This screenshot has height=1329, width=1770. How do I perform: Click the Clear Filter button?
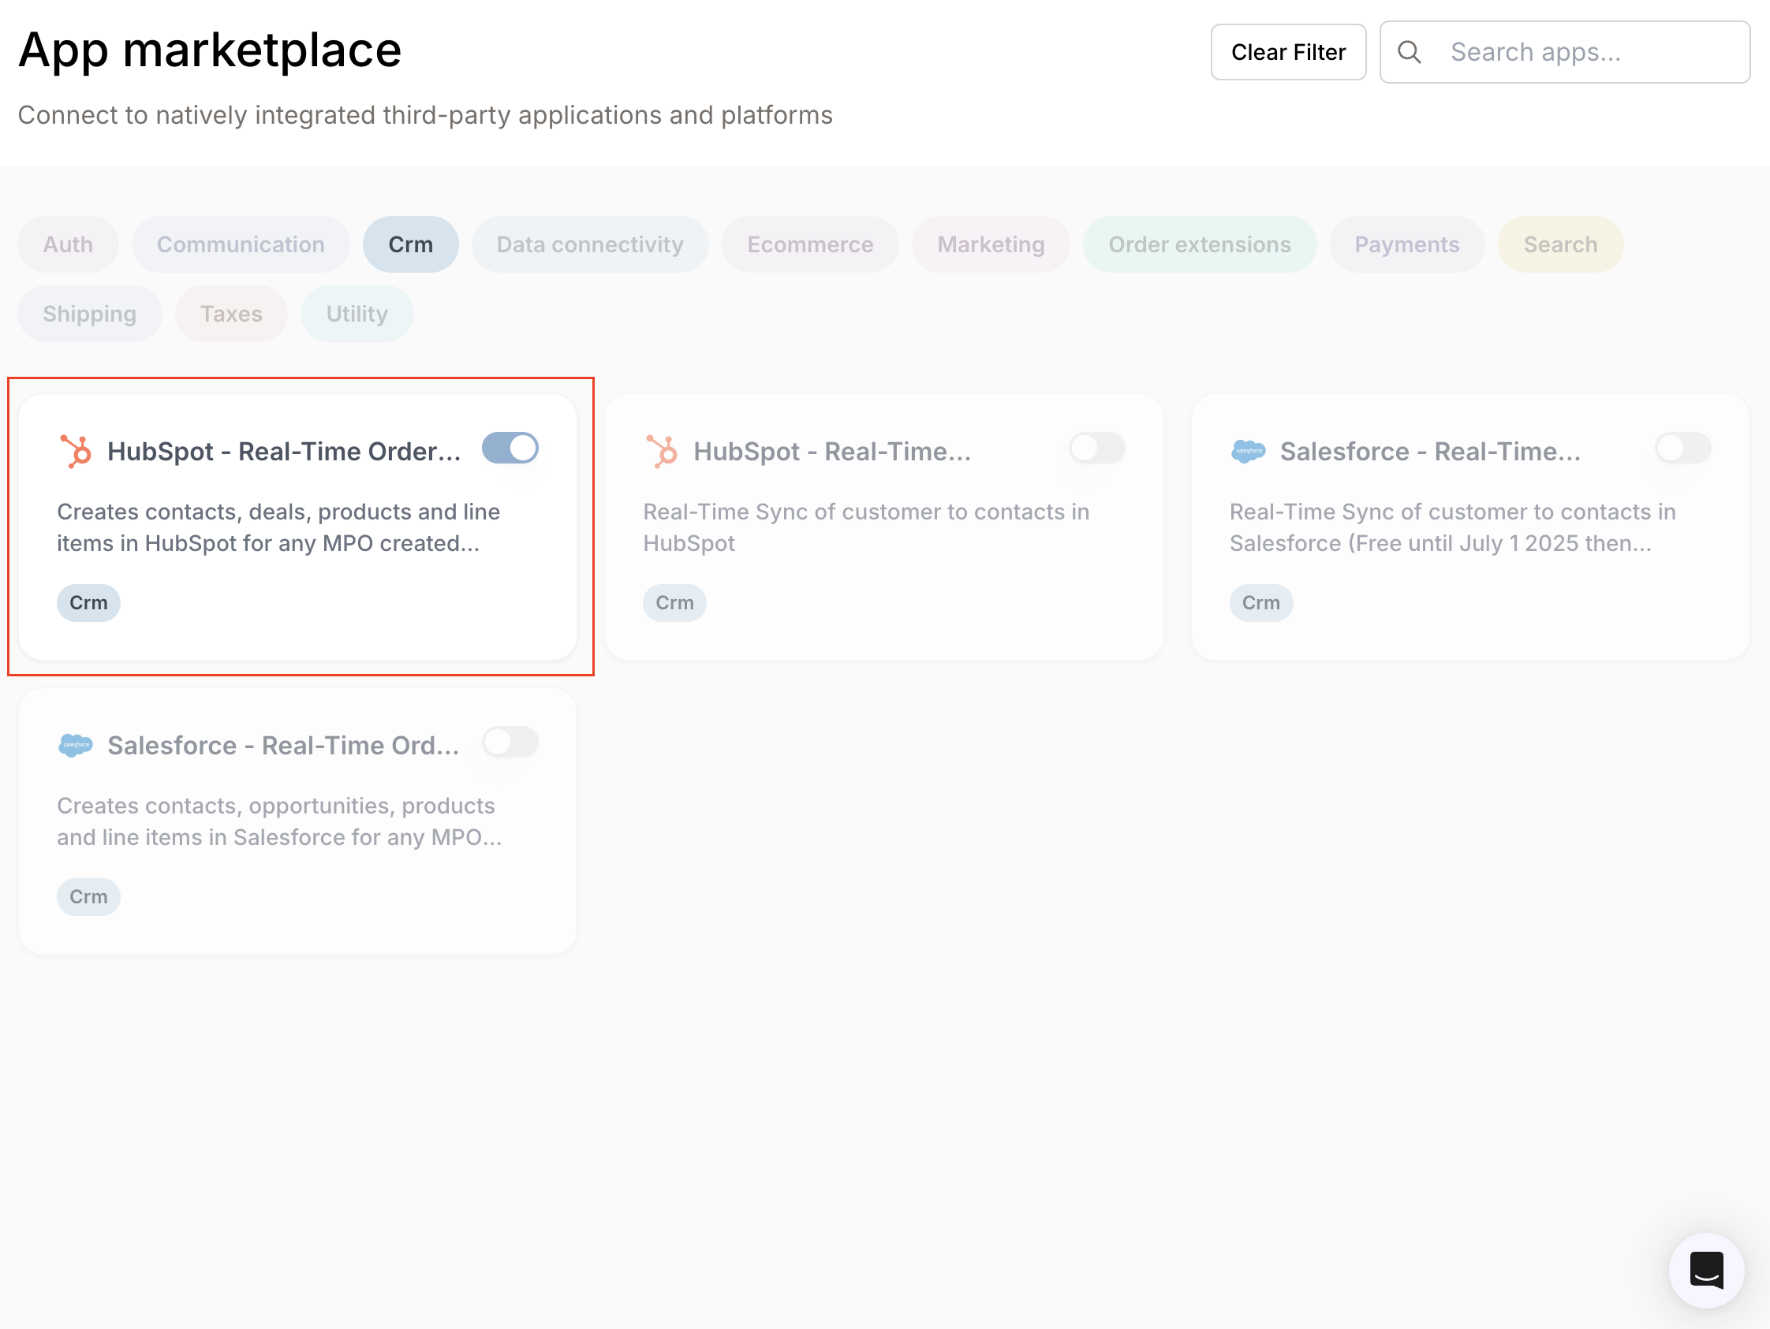(1288, 51)
